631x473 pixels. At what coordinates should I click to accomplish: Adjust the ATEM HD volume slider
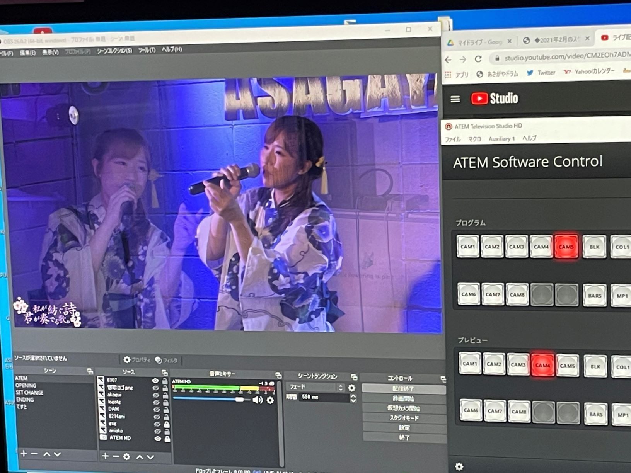(239, 400)
